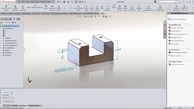This screenshot has height=109, width=194.
Task: Save the document from quick toolbar
Action: [64, 2]
